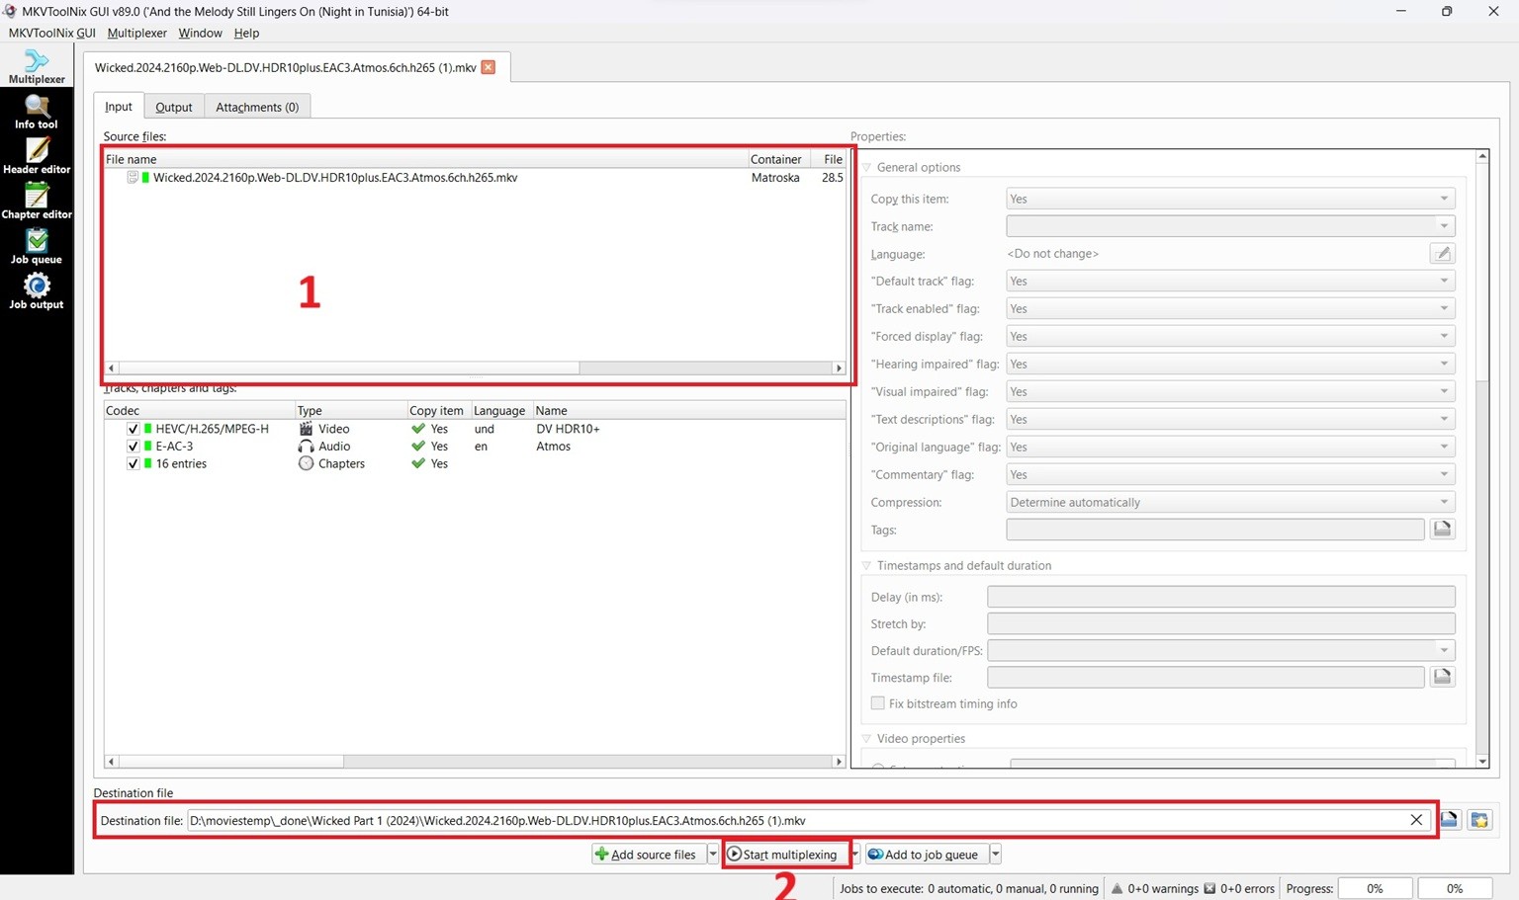This screenshot has width=1519, height=900.
Task: Switch to the Output tab
Action: click(x=173, y=107)
